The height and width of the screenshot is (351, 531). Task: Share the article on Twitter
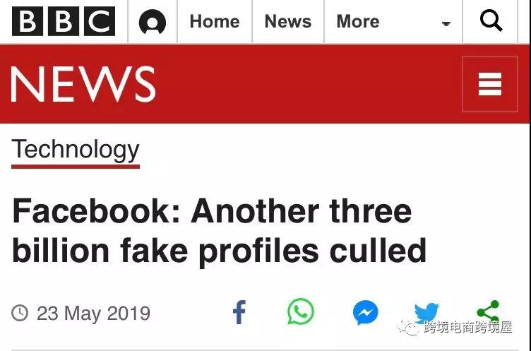point(426,311)
